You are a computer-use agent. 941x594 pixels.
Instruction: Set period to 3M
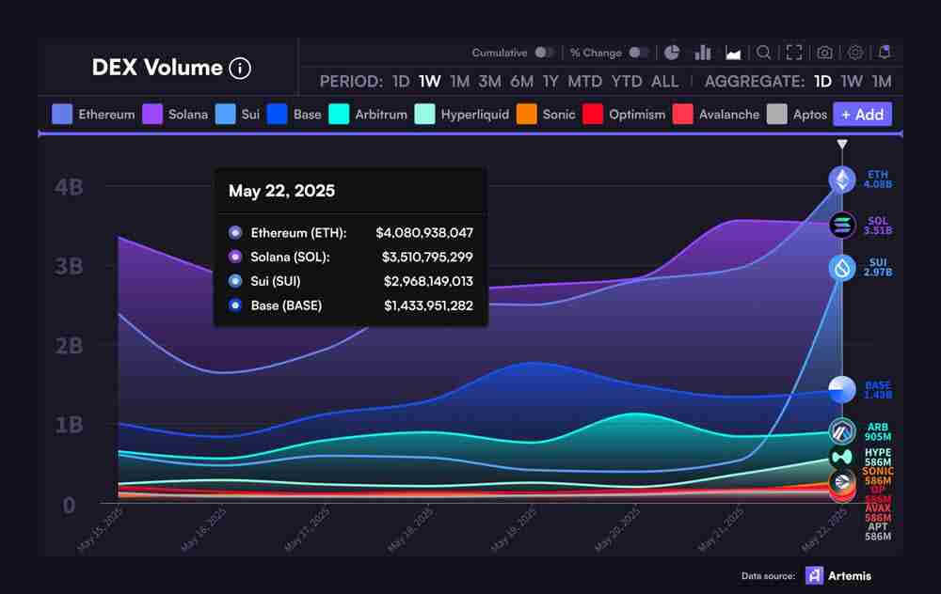click(489, 82)
